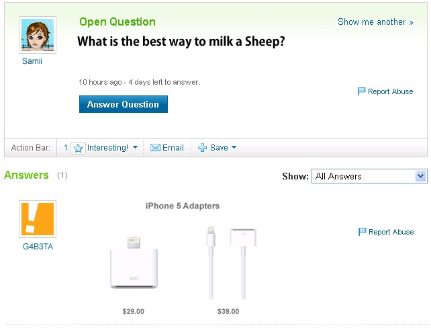Click the Email envelope icon
The image size is (431, 330).
pyautogui.click(x=155, y=148)
